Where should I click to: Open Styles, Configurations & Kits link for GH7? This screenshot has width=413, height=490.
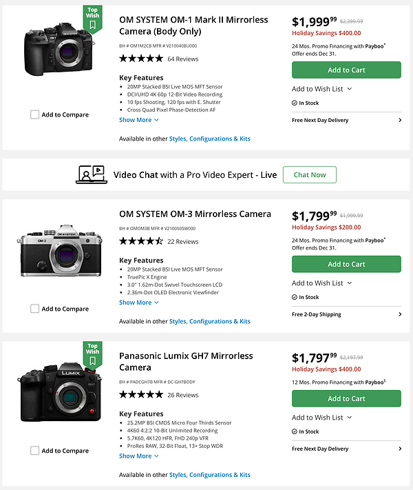coord(209,475)
